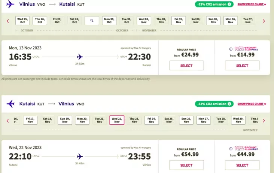
Task: Click the info icon on outbound CO2 emission badge
Action: 229,4
